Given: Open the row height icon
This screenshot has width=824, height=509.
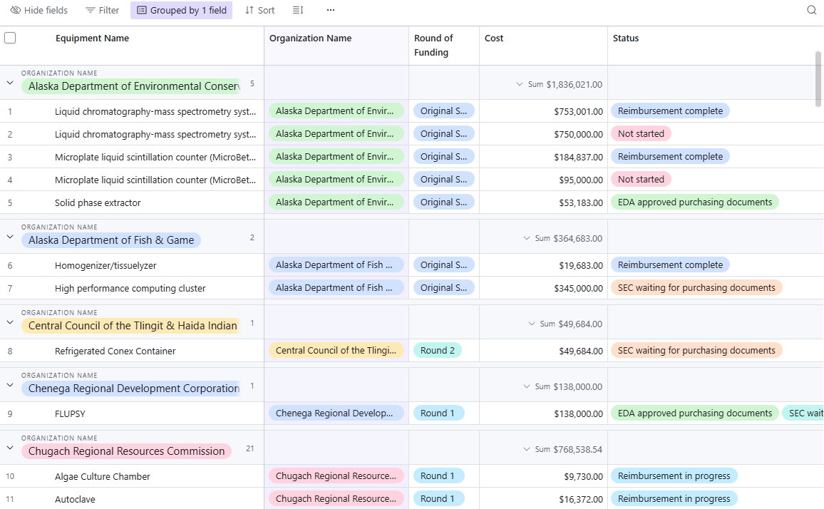Looking at the screenshot, I should point(298,11).
